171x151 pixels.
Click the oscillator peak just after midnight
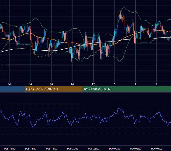(120, 108)
